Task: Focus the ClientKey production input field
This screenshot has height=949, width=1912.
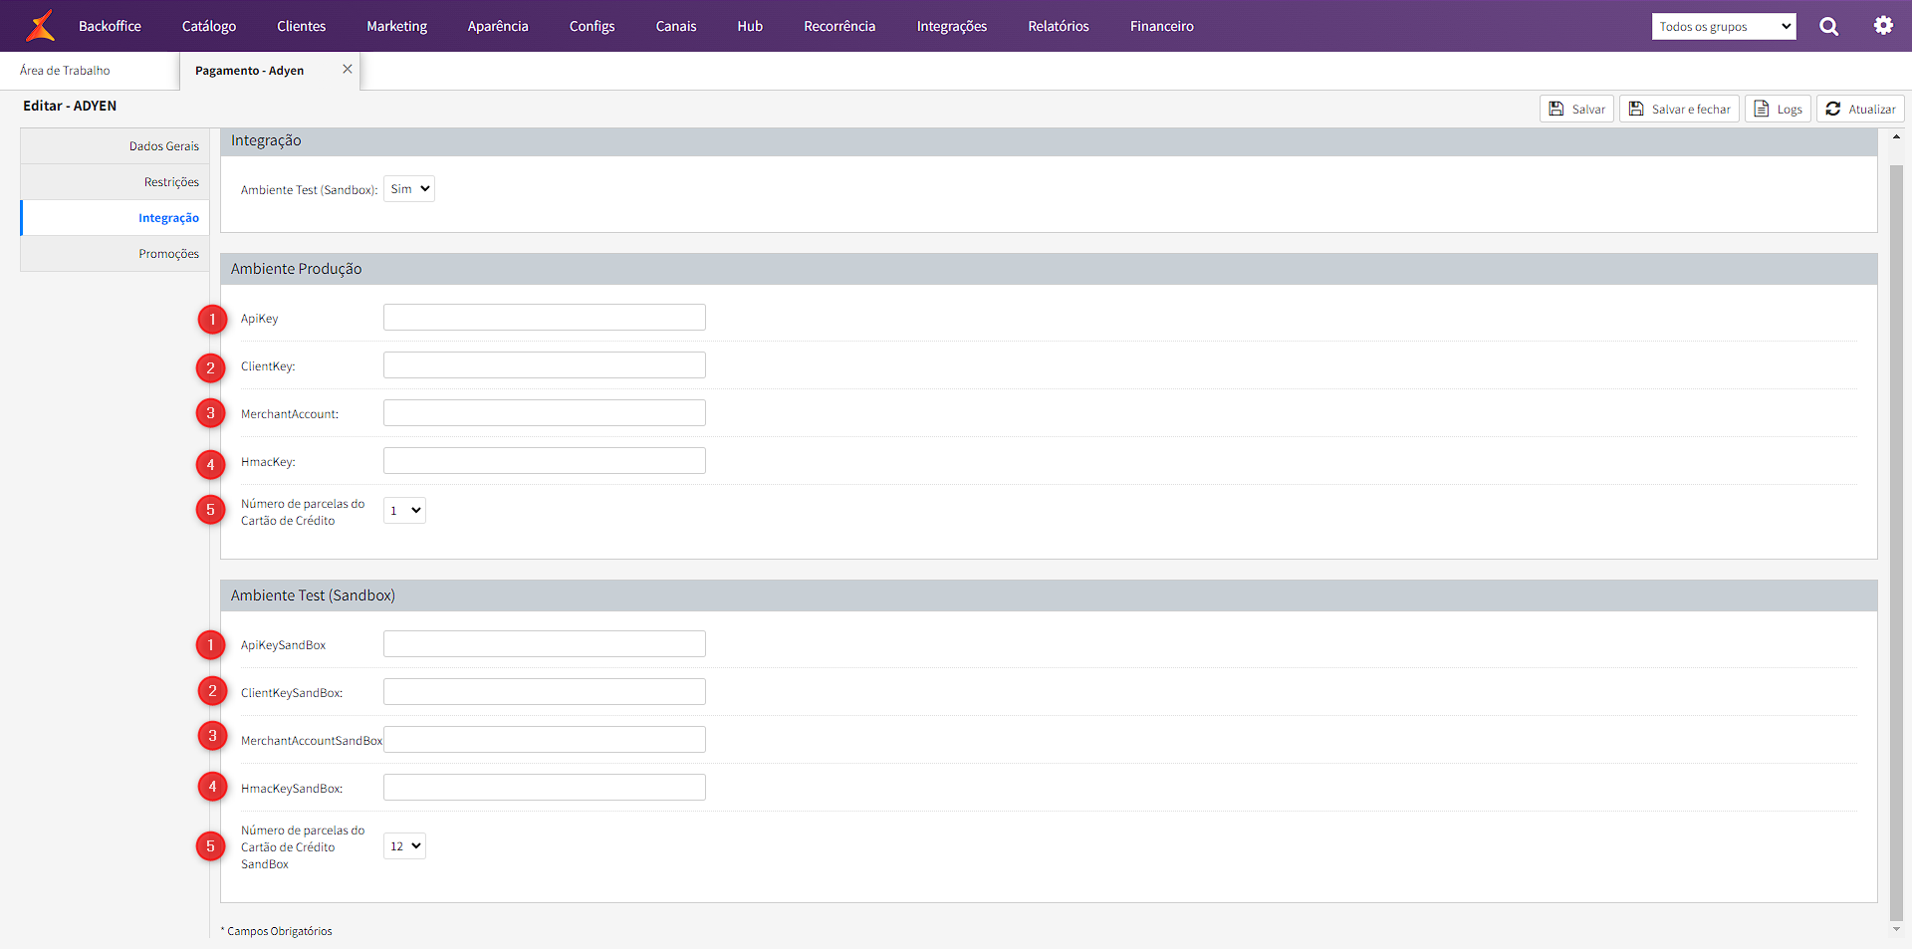Action: pos(545,365)
